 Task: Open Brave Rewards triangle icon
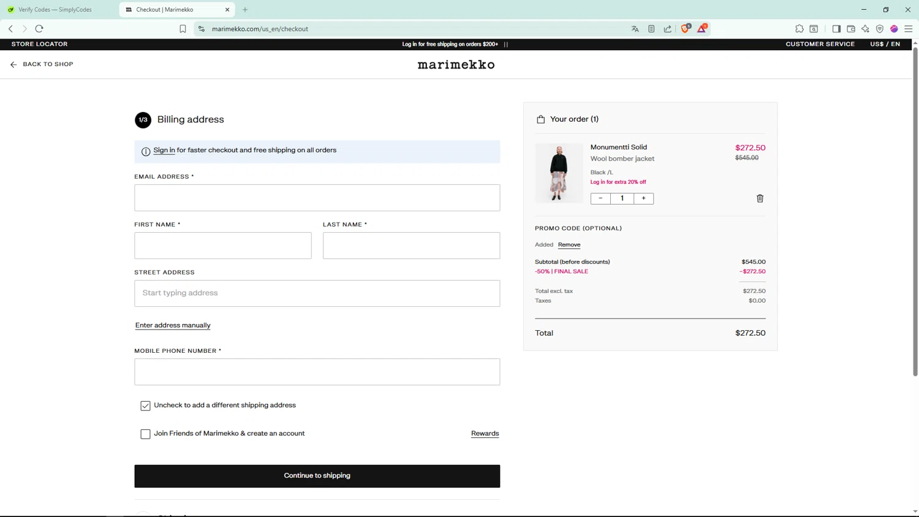702,28
